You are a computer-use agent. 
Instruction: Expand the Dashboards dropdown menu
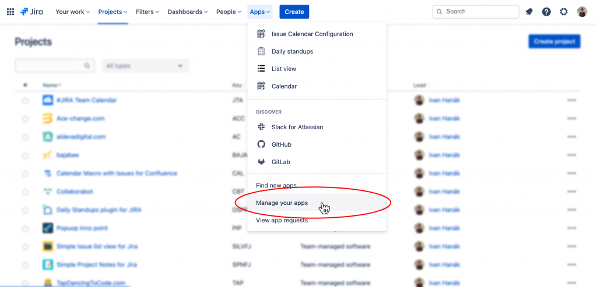point(188,12)
